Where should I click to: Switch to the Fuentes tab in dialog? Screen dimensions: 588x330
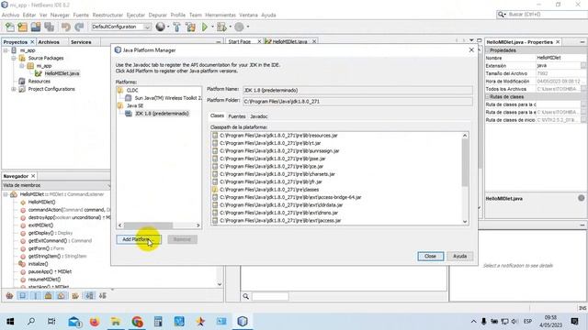237,116
